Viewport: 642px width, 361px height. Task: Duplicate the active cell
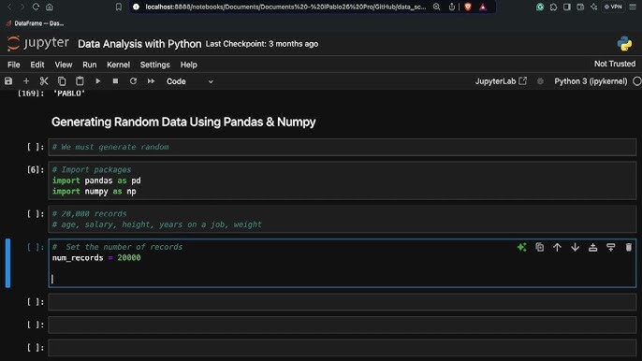click(540, 247)
